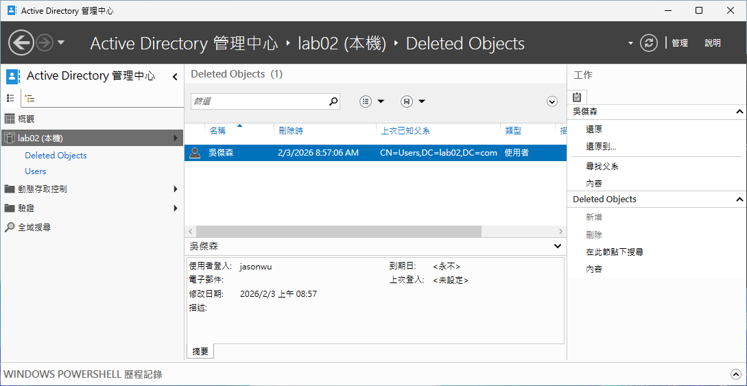Collapse the navigation pane with the chevron
Image resolution: width=747 pixels, height=386 pixels.
pyautogui.click(x=175, y=77)
